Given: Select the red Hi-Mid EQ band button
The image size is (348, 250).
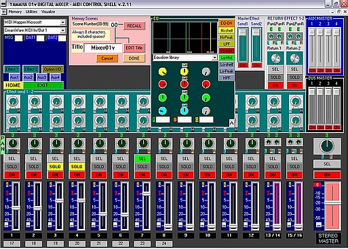Looking at the screenshot, I should coord(227,51).
